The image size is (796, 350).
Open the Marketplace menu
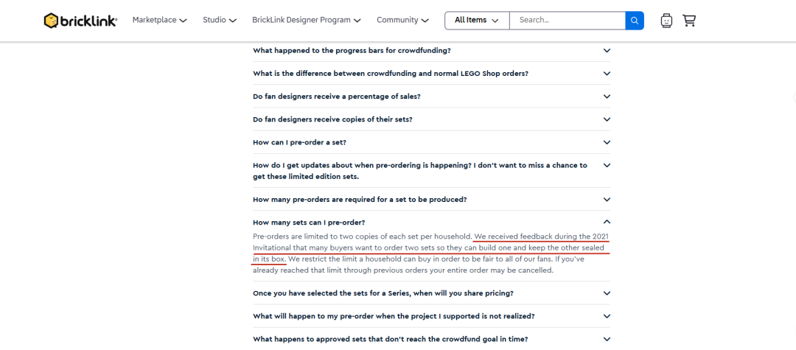159,21
